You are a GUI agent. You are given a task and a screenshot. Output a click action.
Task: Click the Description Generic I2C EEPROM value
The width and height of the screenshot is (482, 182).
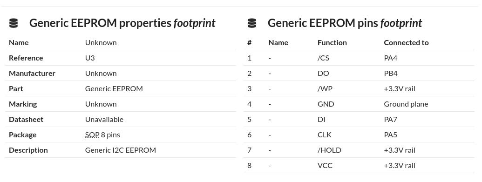point(121,150)
